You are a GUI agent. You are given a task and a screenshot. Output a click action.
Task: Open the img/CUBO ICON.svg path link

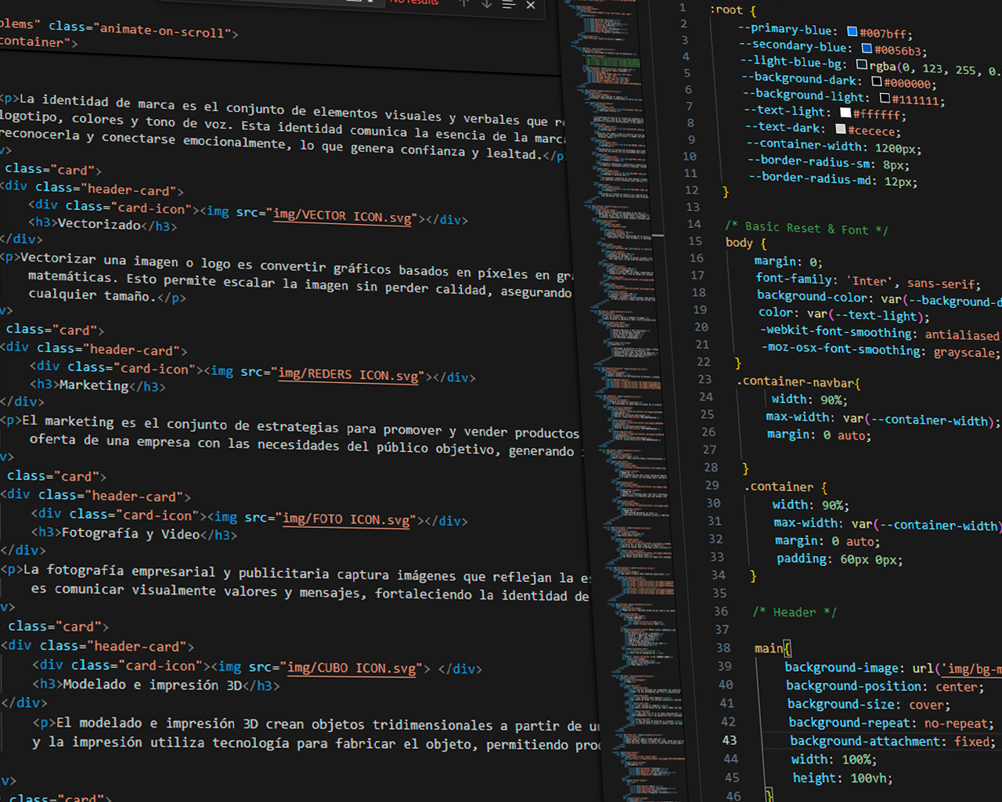point(352,667)
